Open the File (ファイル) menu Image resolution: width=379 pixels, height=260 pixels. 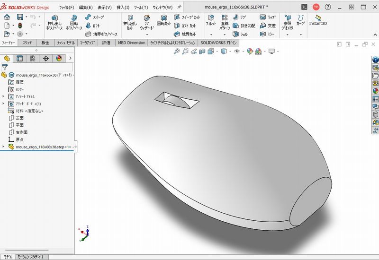point(67,8)
